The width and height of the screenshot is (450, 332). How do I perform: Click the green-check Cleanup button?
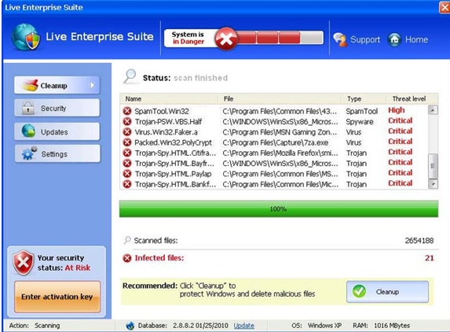(x=387, y=292)
